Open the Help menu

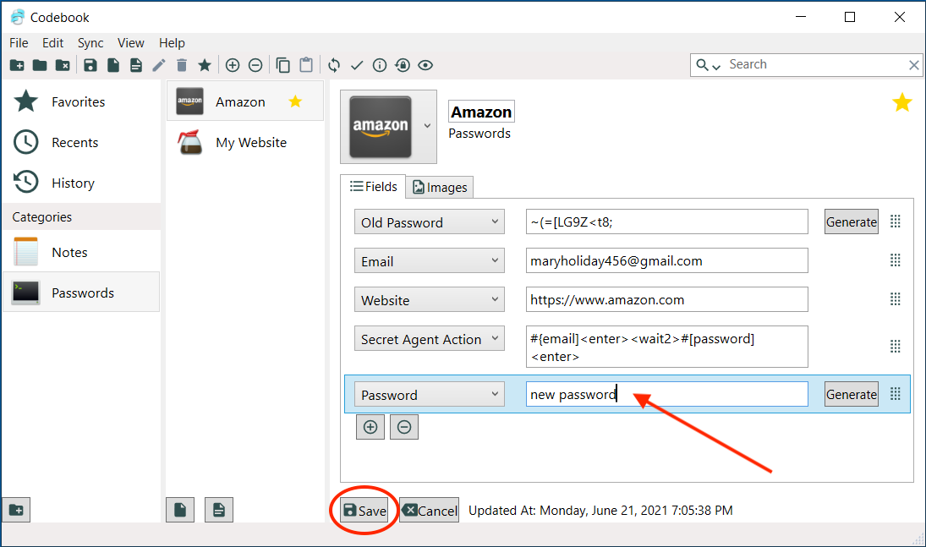click(172, 43)
